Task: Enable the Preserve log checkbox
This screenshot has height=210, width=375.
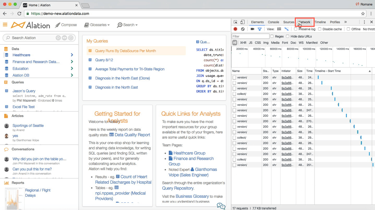Action: pos(295,29)
